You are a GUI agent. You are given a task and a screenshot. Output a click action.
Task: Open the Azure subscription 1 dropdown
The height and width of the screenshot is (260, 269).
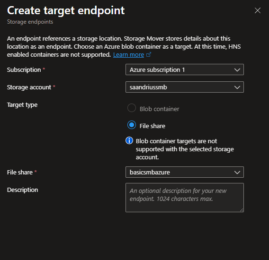(185, 69)
